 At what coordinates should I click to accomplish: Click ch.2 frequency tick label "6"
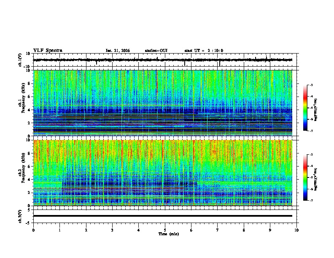point(30,167)
